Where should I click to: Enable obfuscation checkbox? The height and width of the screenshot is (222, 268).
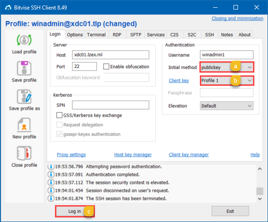pyautogui.click(x=106, y=66)
